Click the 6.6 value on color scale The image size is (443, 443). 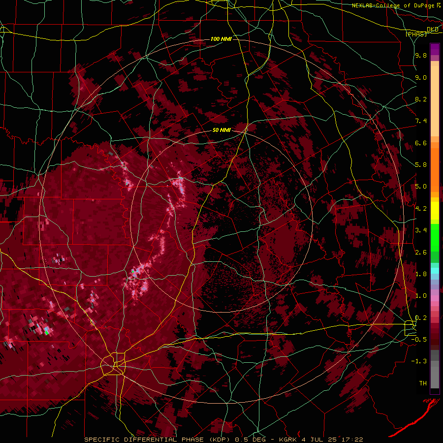(x=421, y=143)
